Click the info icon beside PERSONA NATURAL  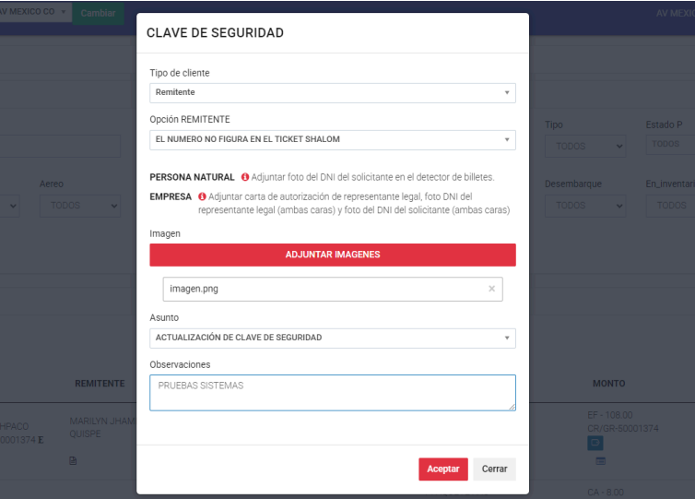[x=245, y=177]
